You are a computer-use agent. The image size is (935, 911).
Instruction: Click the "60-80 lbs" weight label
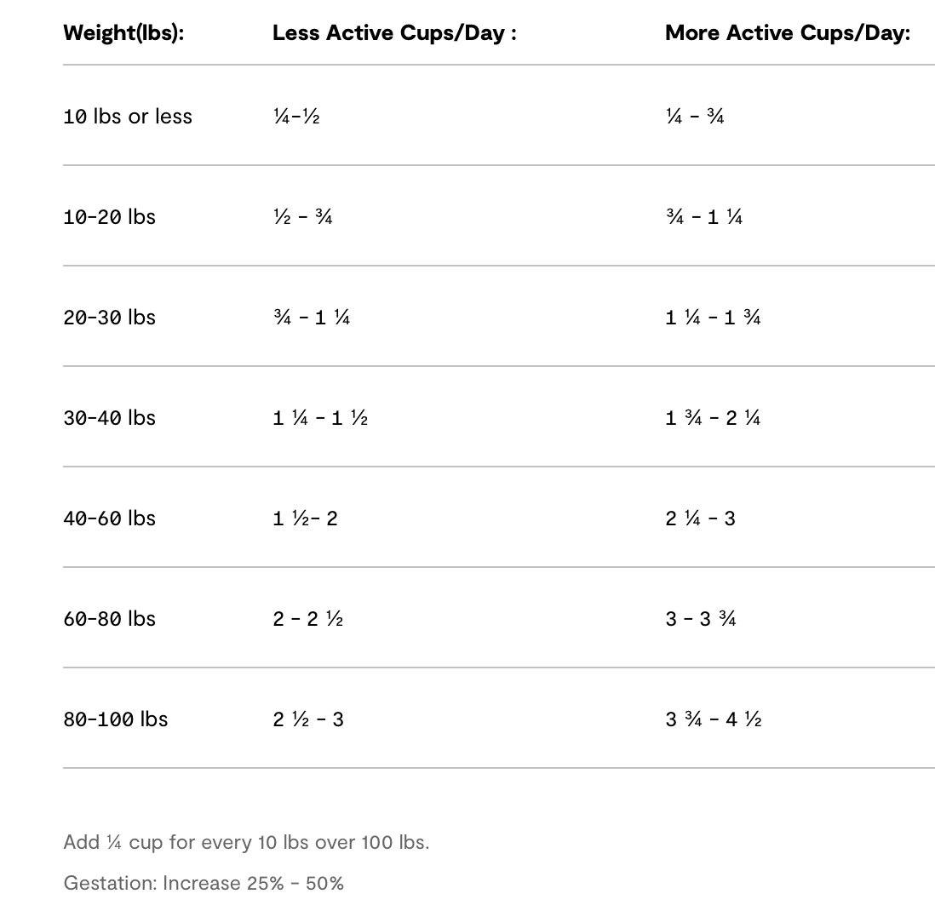pyautogui.click(x=109, y=619)
